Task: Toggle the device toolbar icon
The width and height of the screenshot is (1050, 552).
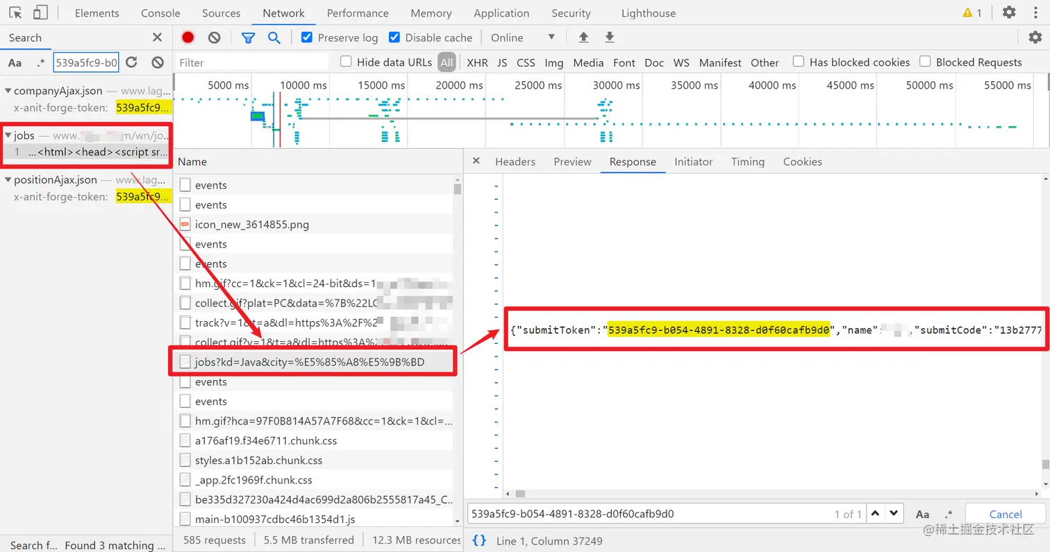Action: [40, 12]
